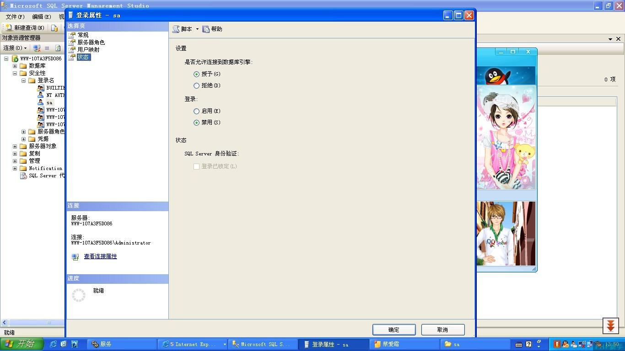Image resolution: width=625 pixels, height=351 pixels.
Task: Click the 数据库 folder icon
Action: tap(23, 66)
